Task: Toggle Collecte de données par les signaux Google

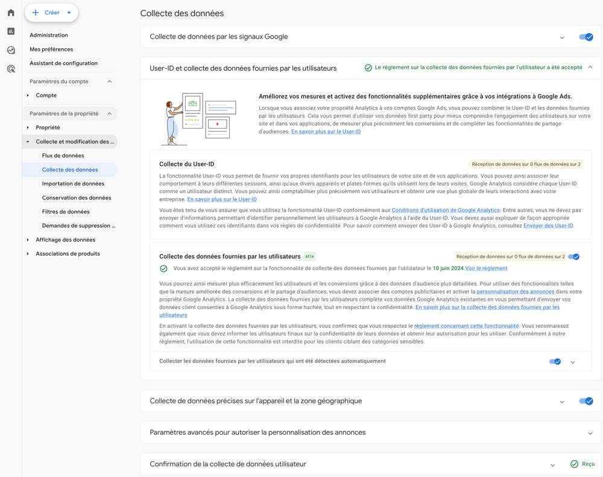Action: (x=586, y=37)
